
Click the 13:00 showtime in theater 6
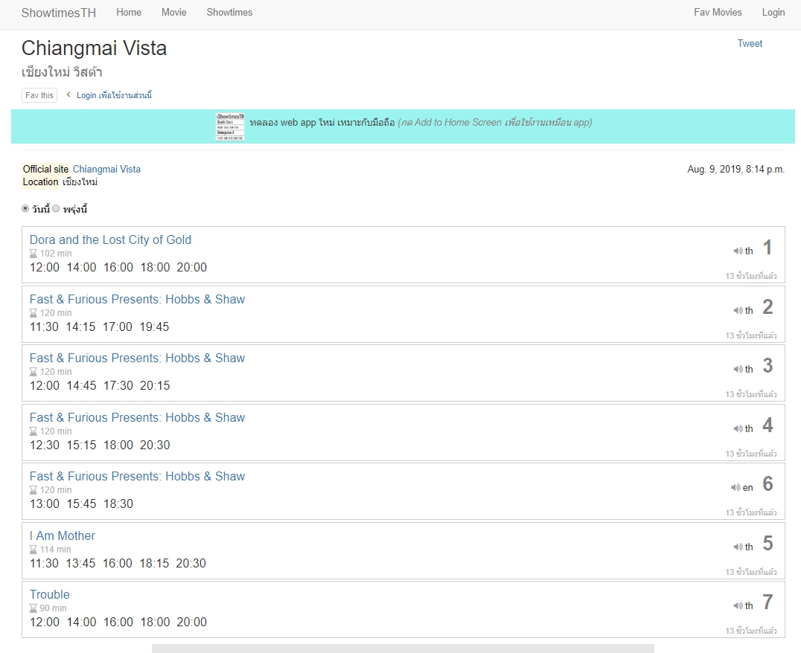point(45,504)
